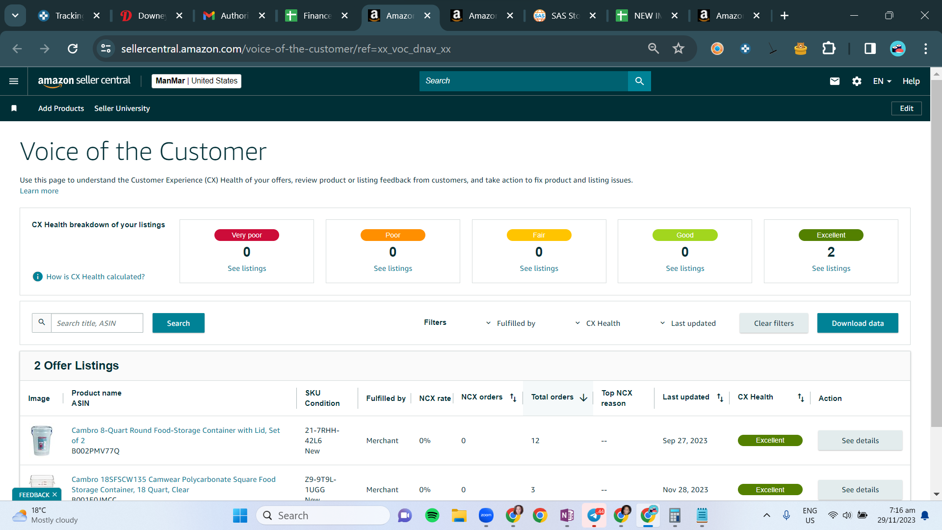Reload the page with the refresh icon
This screenshot has width=942, height=530.
tap(73, 49)
